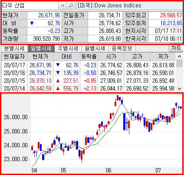Click the 현재가 column header in table

[40, 57]
